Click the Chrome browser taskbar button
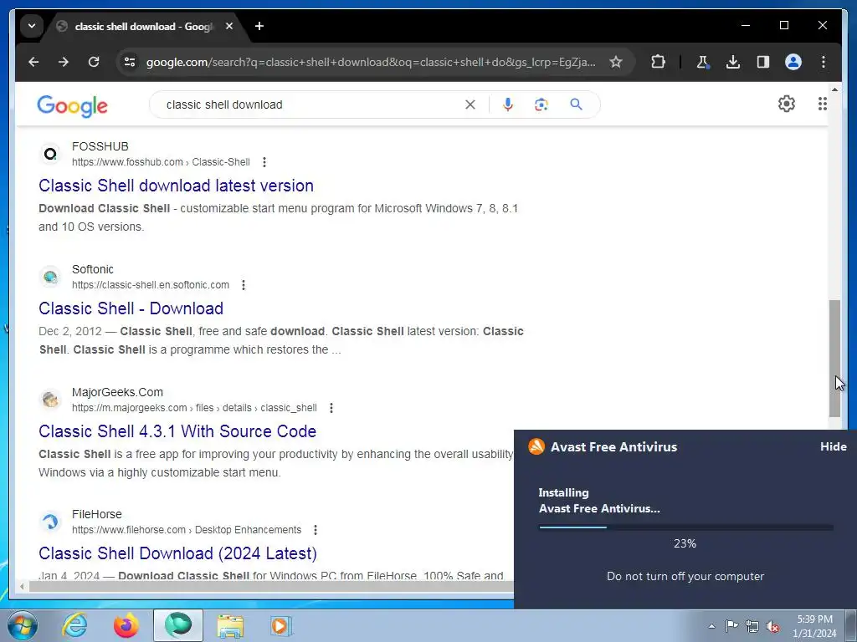The height and width of the screenshot is (642, 857). pyautogui.click(x=178, y=625)
